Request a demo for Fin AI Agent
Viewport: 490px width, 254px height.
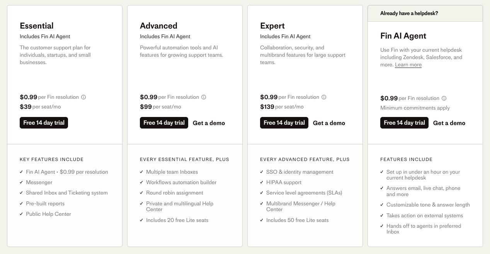pyautogui.click(x=449, y=123)
